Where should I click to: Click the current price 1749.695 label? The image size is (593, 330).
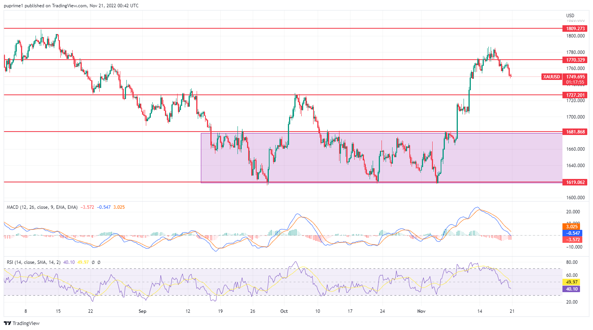click(x=575, y=77)
